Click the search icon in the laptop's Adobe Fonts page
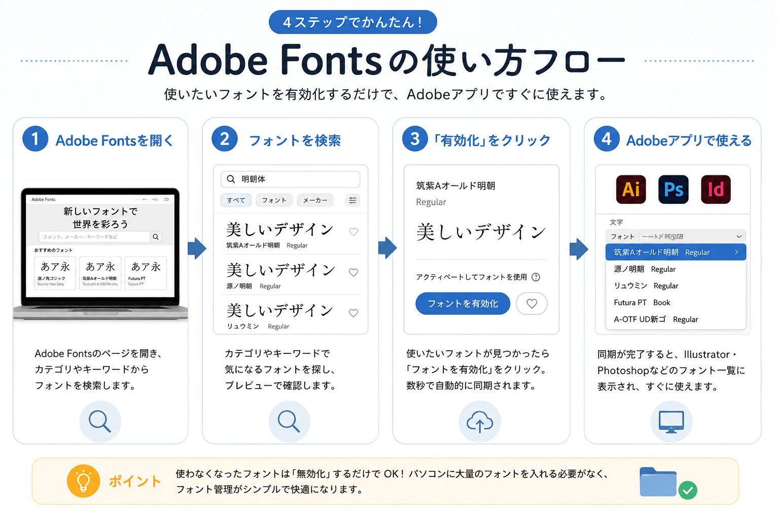Screen dimensions: 779x519 coord(156,237)
